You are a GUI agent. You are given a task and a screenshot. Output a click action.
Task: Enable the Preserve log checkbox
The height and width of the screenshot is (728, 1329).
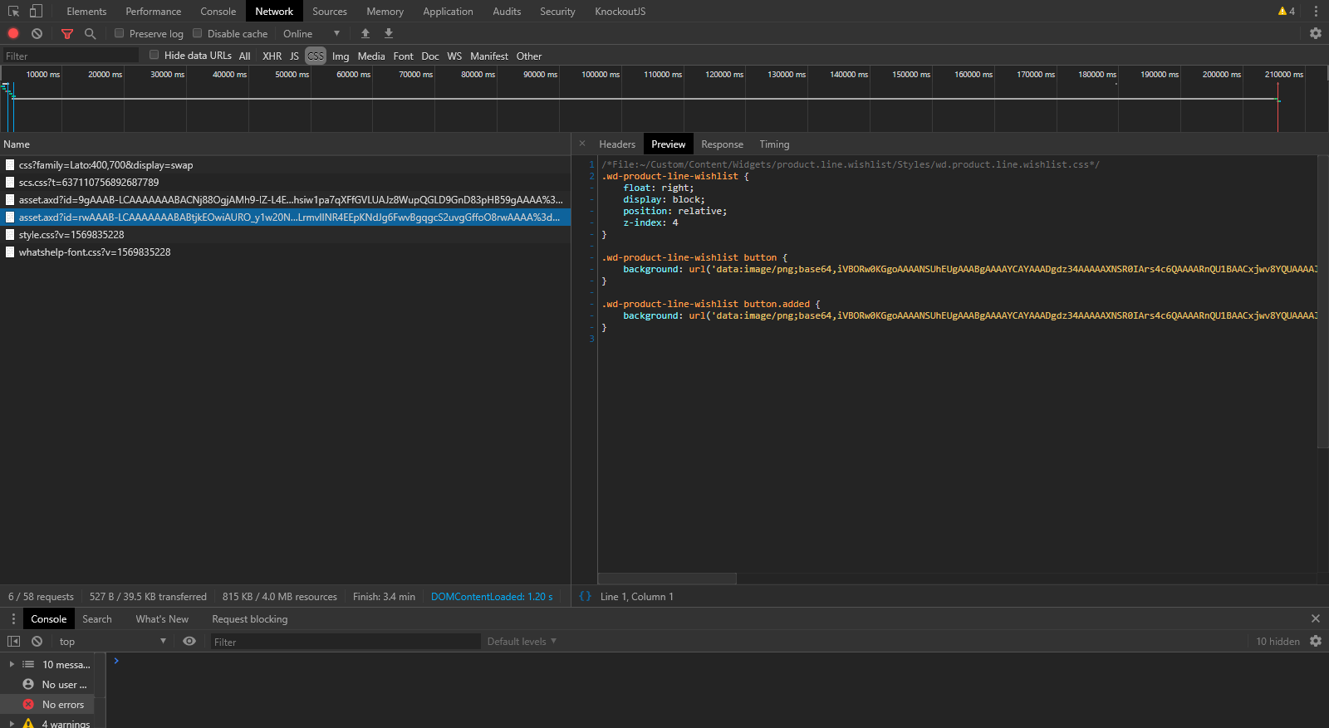(x=120, y=33)
